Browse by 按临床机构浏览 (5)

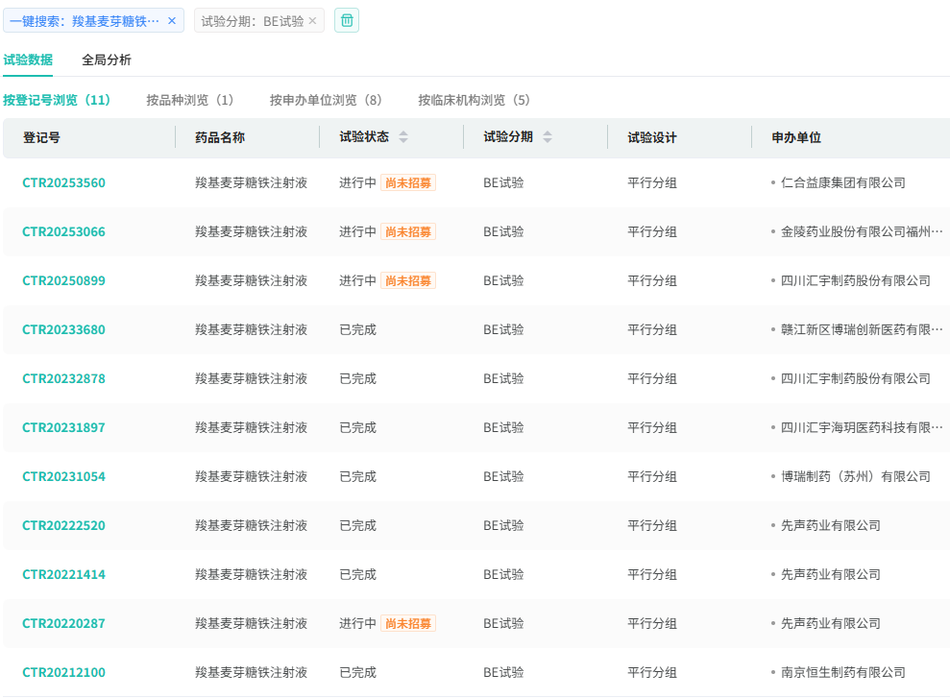(474, 100)
